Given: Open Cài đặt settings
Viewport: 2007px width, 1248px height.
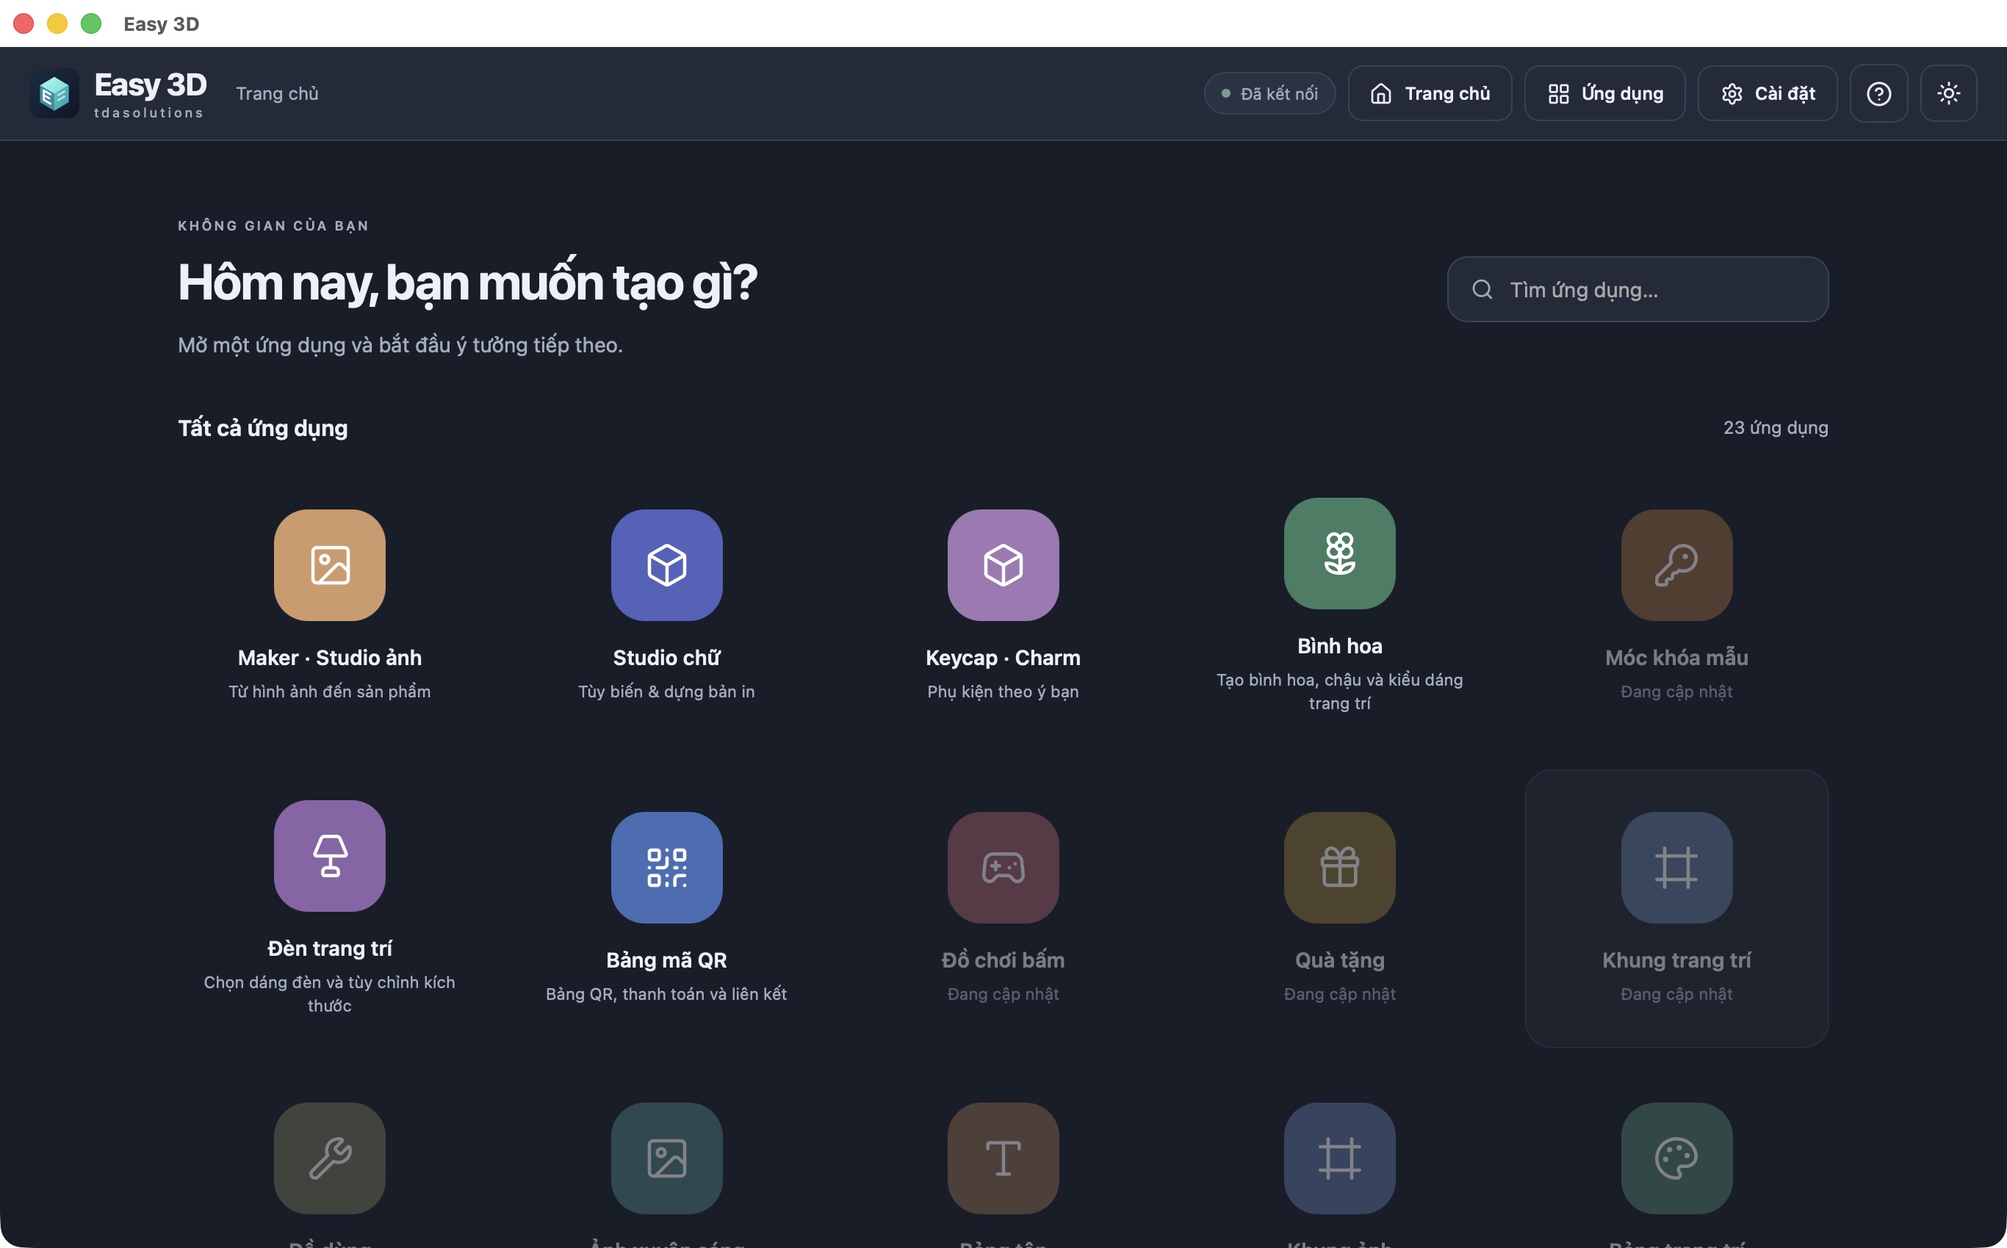Looking at the screenshot, I should tap(1768, 93).
